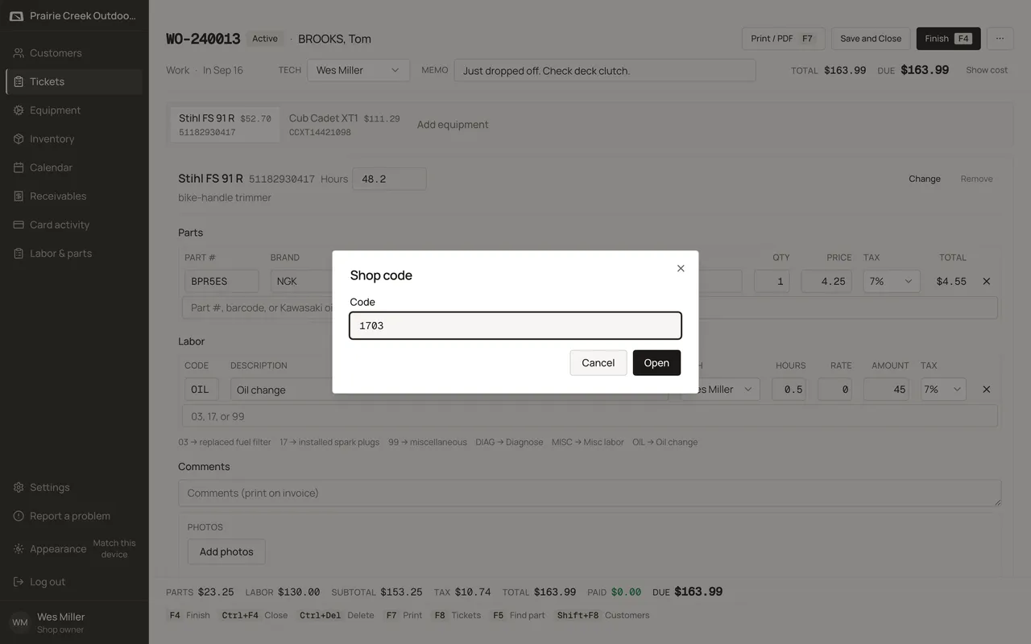Image resolution: width=1031 pixels, height=644 pixels.
Task: Click the Add photos button
Action: (x=226, y=551)
